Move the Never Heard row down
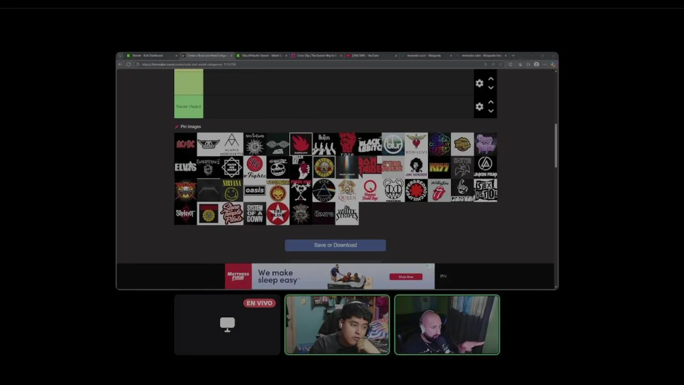The width and height of the screenshot is (684, 385). pos(491,111)
